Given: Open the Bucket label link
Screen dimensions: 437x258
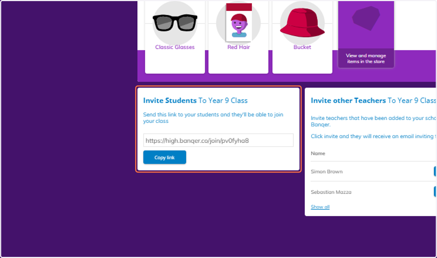Looking at the screenshot, I should [302, 47].
